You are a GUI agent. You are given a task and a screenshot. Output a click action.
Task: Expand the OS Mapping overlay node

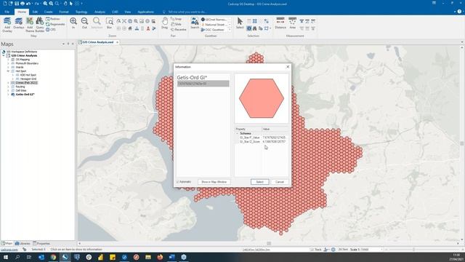[x=8, y=60]
